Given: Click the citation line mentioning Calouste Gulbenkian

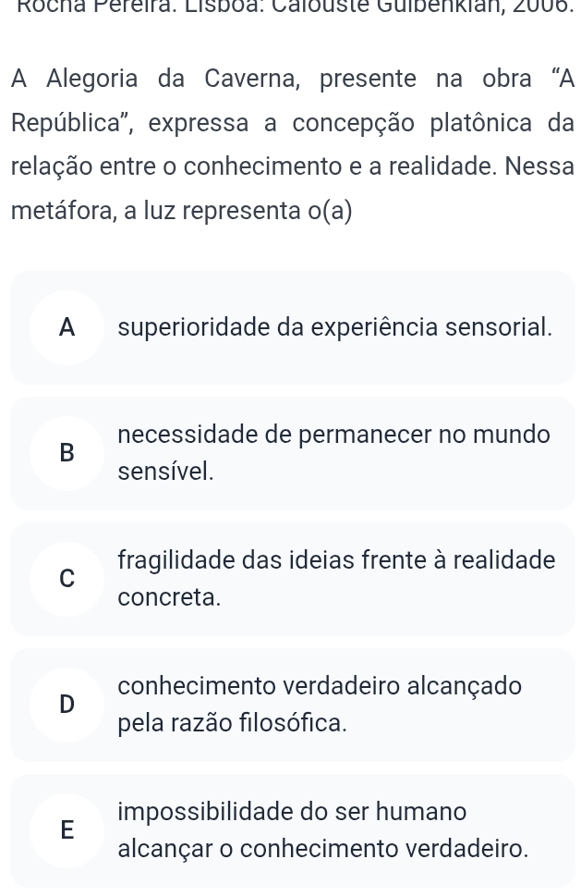Looking at the screenshot, I should [x=292, y=6].
